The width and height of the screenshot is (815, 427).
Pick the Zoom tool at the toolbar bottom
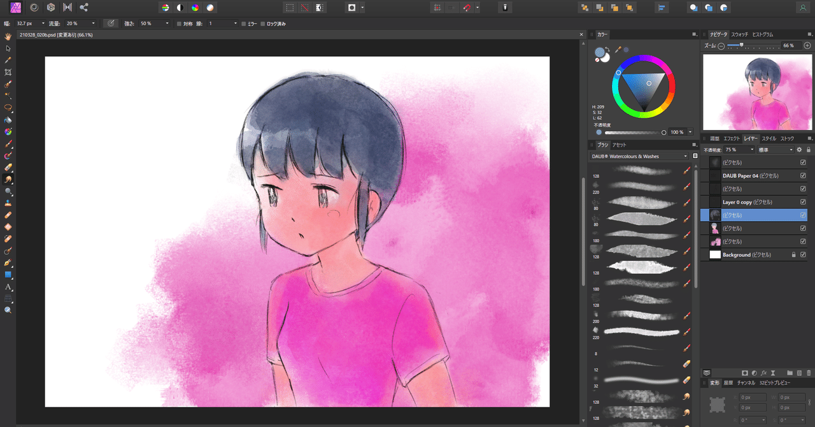click(8, 310)
